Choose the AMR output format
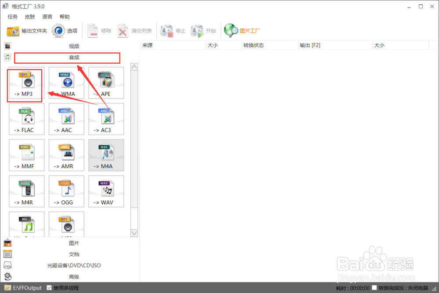This screenshot has width=439, height=293. pyautogui.click(x=66, y=155)
